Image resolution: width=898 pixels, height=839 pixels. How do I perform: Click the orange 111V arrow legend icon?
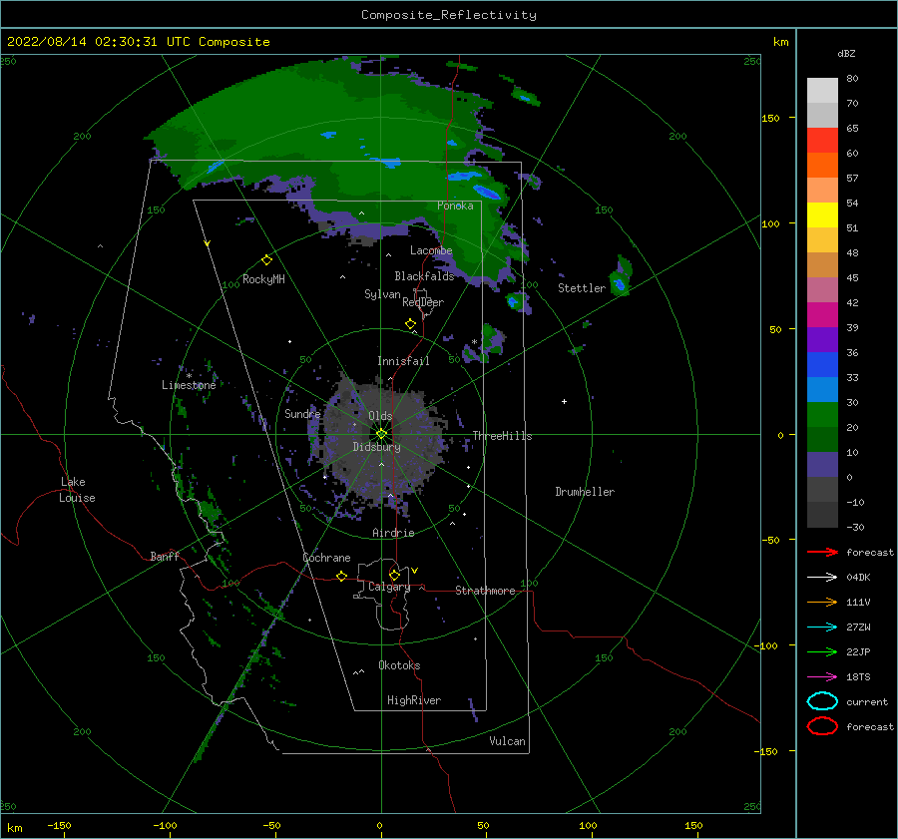pos(822,602)
